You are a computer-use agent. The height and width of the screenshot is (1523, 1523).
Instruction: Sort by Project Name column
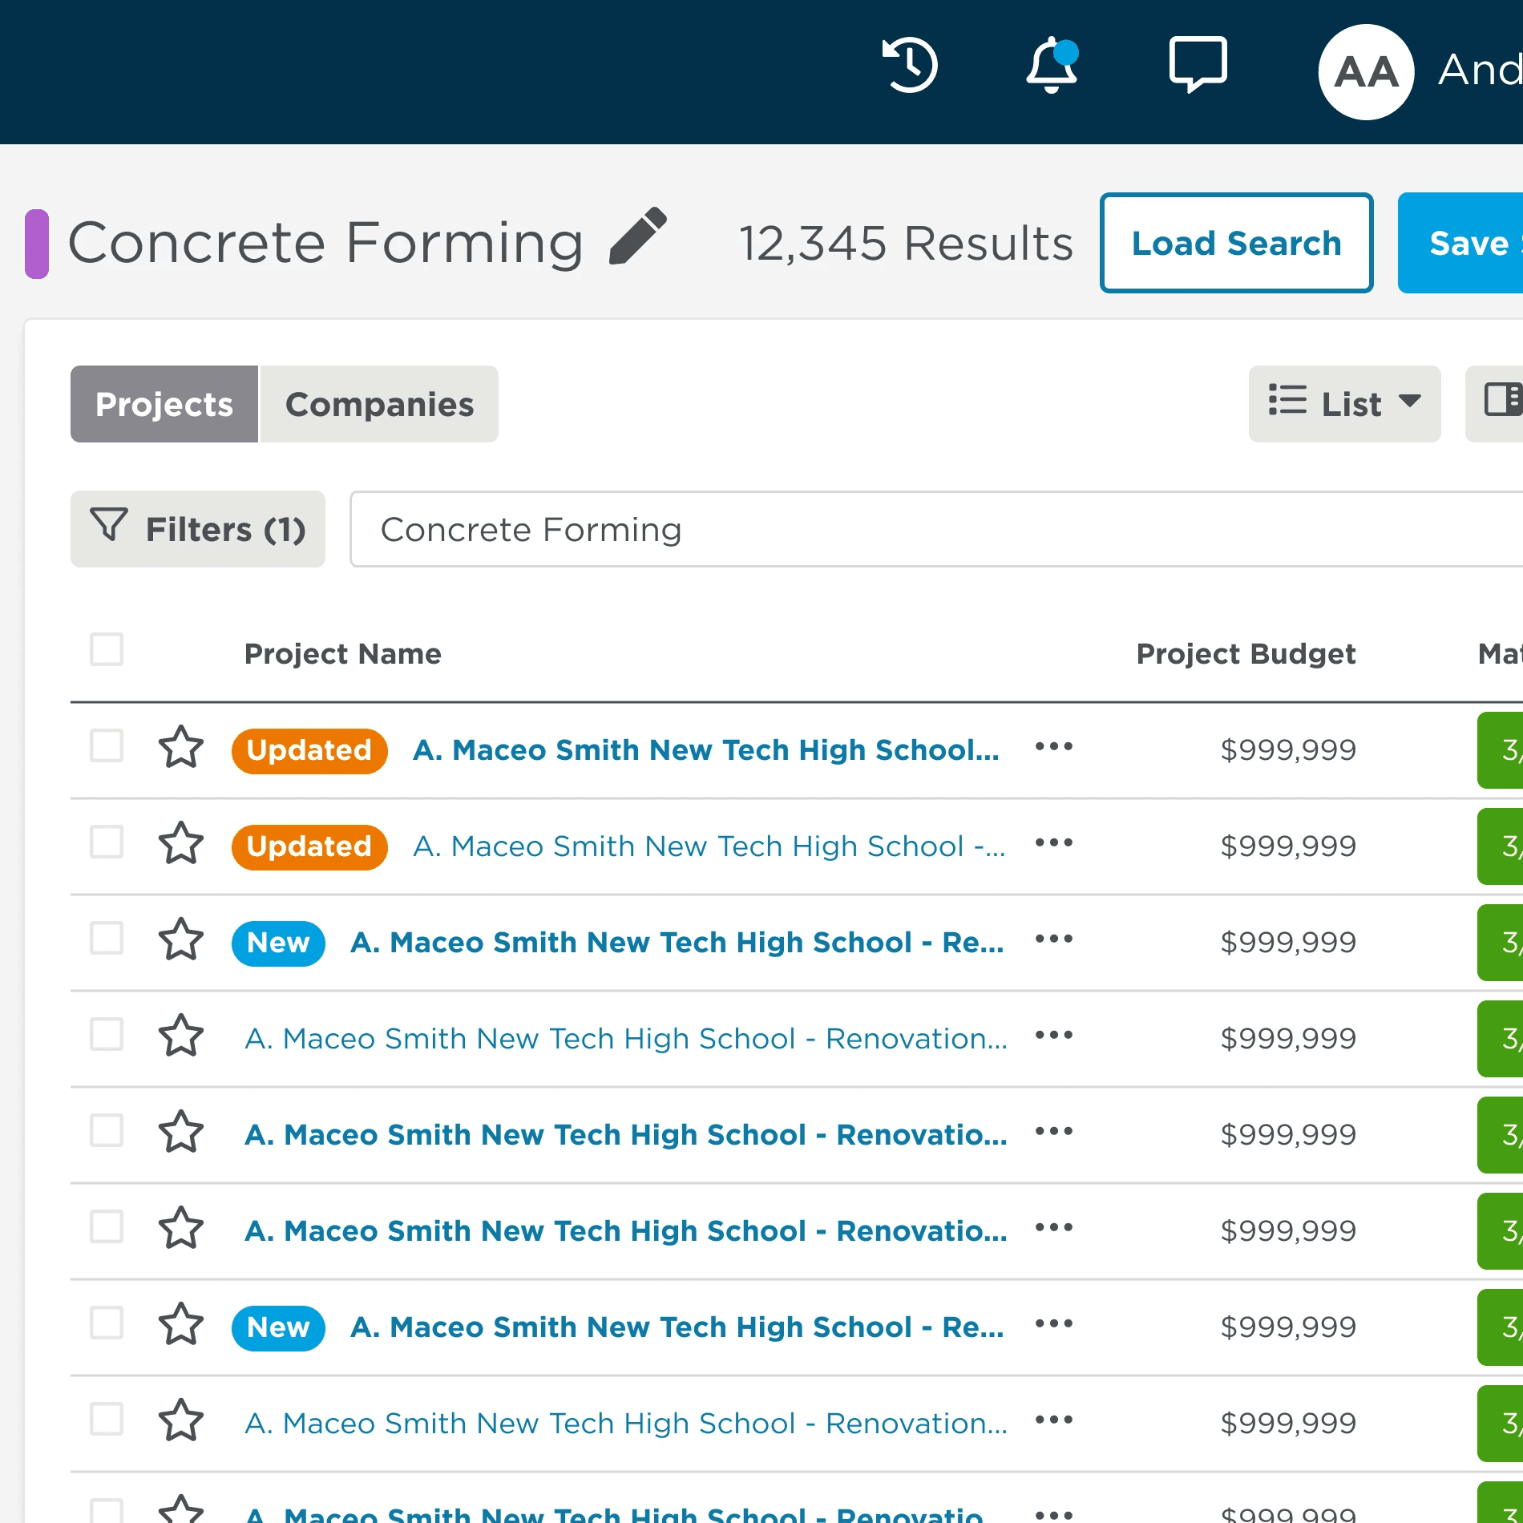click(343, 653)
